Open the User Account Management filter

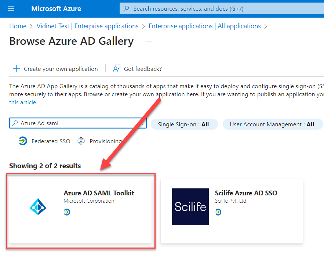272,124
